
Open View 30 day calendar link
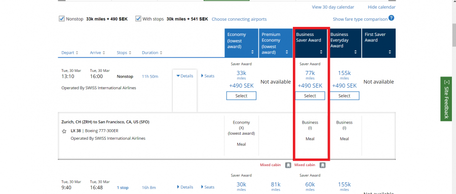pos(333,7)
